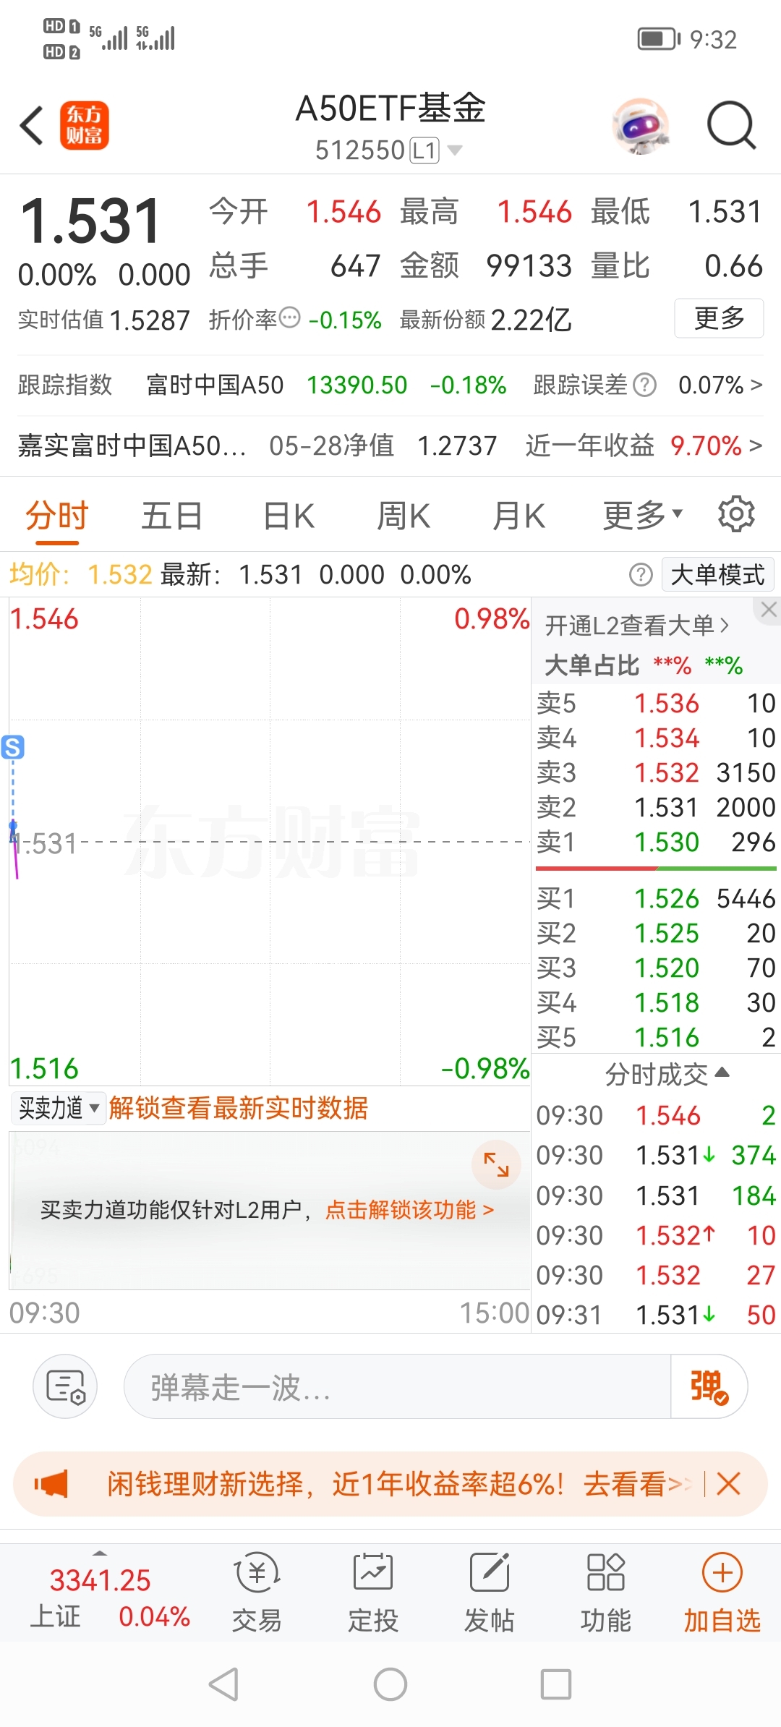Dismiss the 闲钱理财 banner X

pos(728,1484)
